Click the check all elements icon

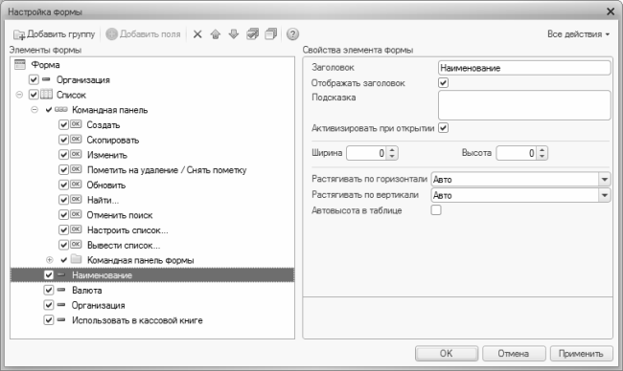(x=252, y=34)
